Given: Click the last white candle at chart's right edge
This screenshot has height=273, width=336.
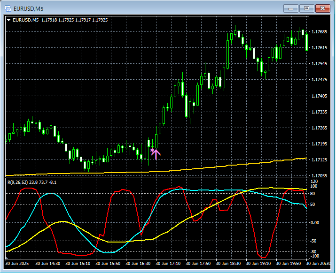Looking at the screenshot, I should [x=307, y=42].
